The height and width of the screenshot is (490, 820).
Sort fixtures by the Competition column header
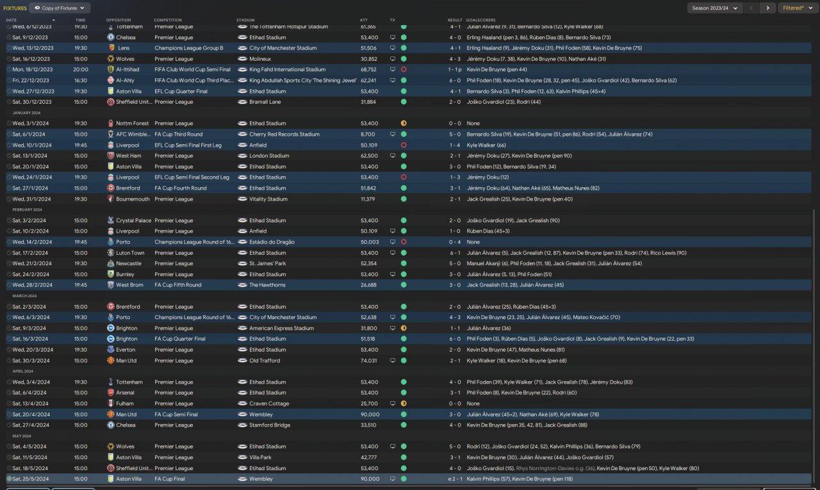tap(168, 20)
